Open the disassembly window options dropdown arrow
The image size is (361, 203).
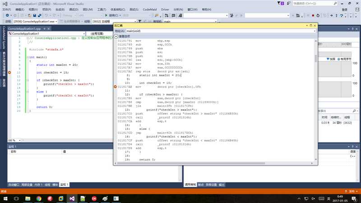(x=307, y=26)
